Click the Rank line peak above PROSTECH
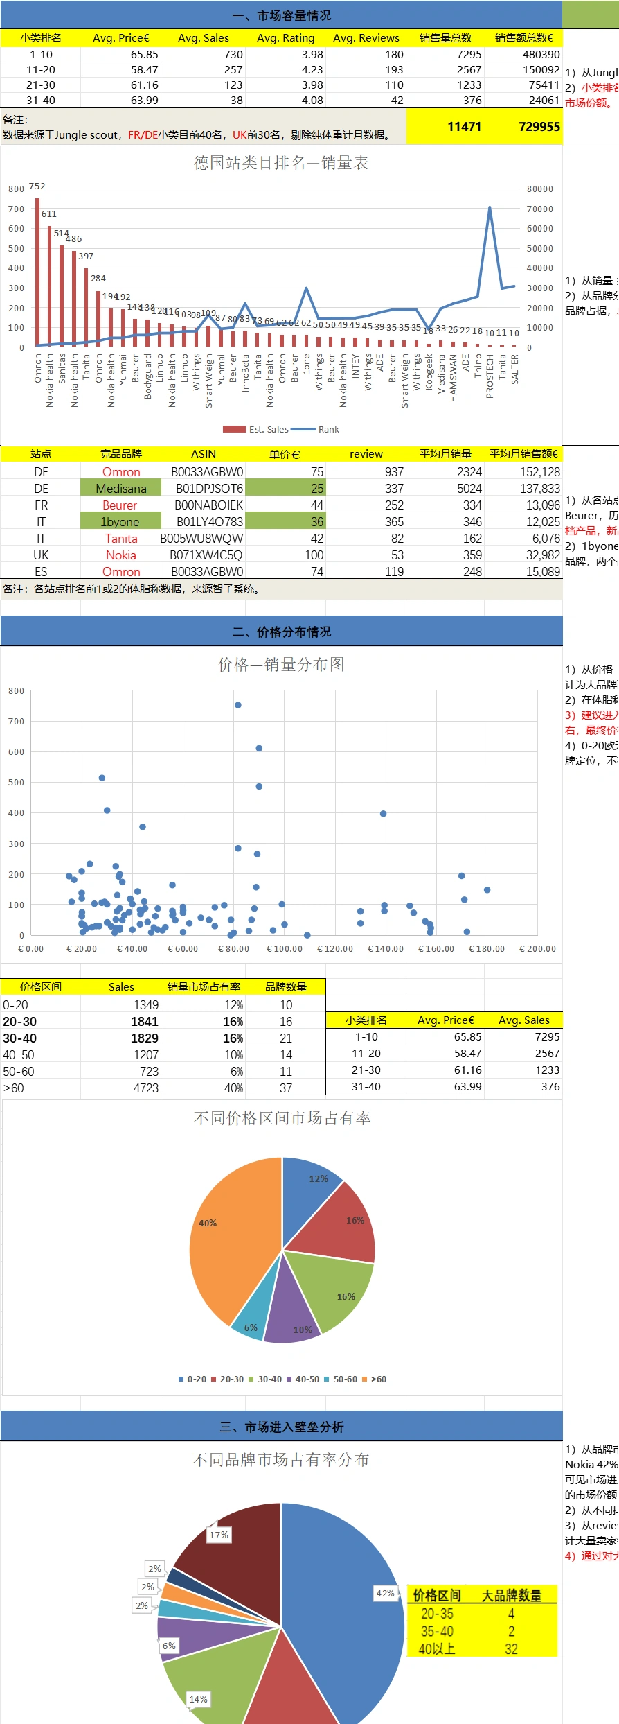 [490, 207]
